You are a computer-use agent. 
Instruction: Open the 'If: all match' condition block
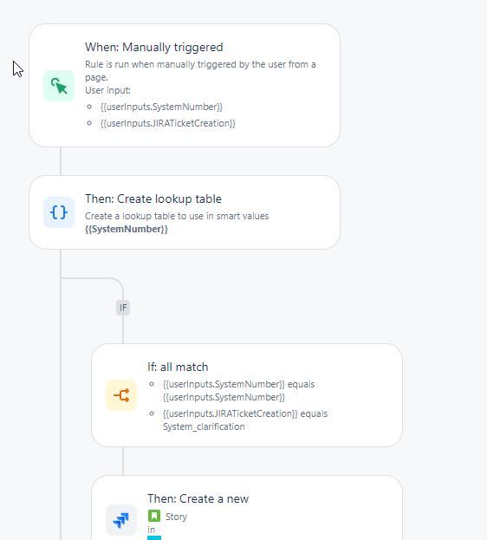pos(247,395)
